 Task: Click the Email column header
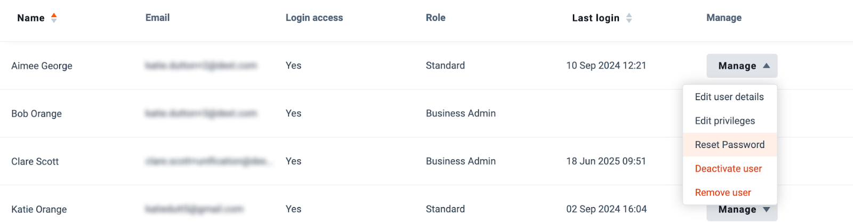[157, 18]
